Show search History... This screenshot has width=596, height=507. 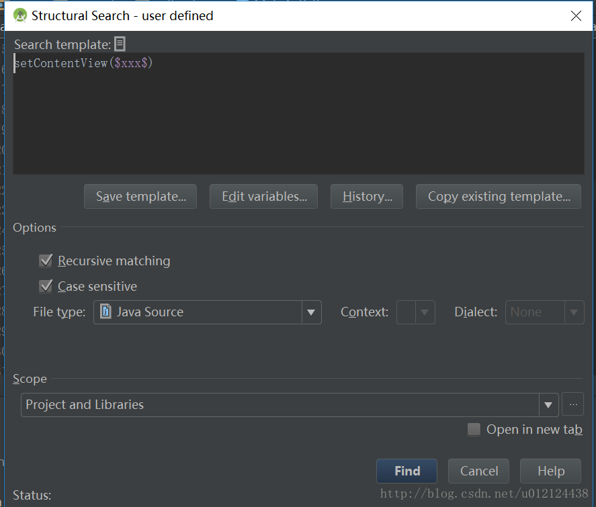(x=367, y=196)
